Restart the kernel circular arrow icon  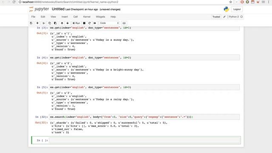click(90, 23)
